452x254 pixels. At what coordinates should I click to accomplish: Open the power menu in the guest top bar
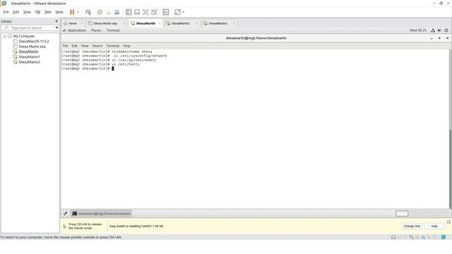[446, 30]
